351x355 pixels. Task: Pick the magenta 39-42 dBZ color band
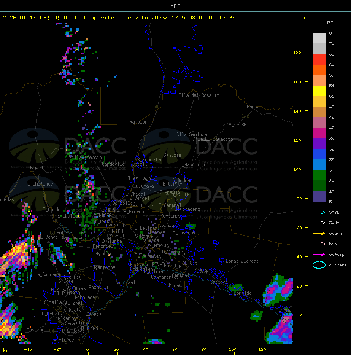click(x=319, y=133)
